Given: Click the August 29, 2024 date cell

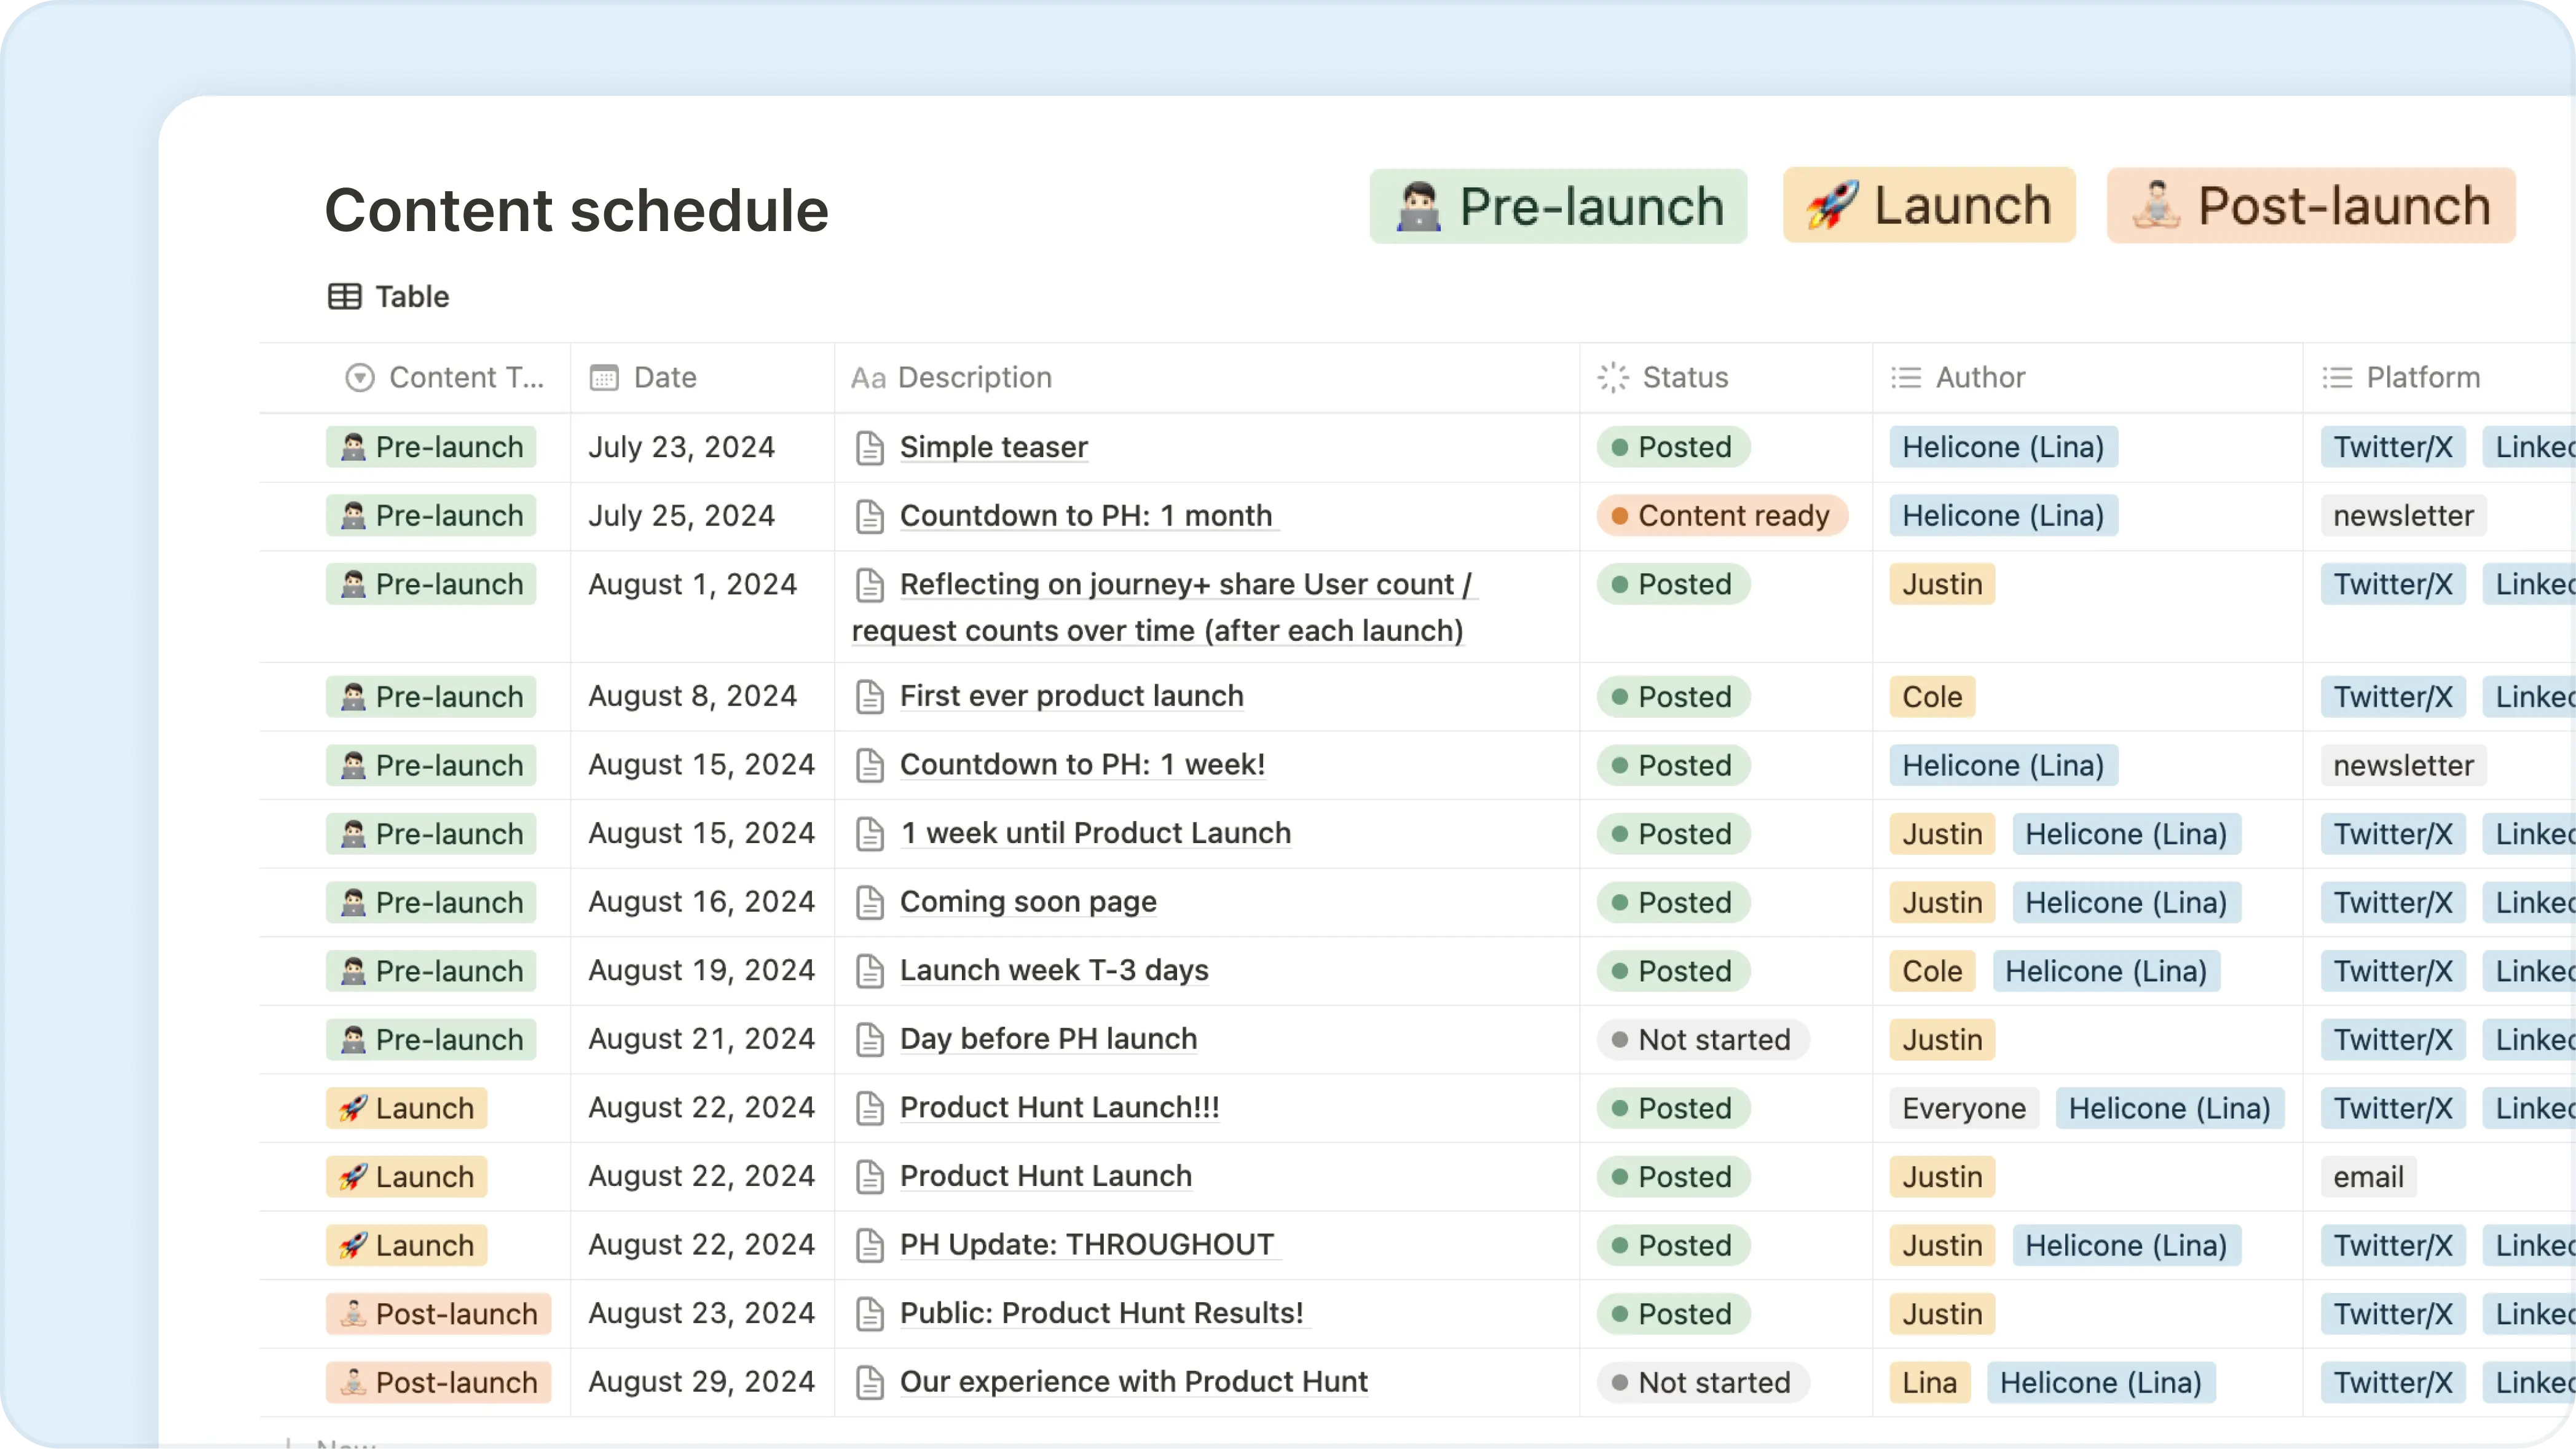Looking at the screenshot, I should click(x=702, y=1382).
